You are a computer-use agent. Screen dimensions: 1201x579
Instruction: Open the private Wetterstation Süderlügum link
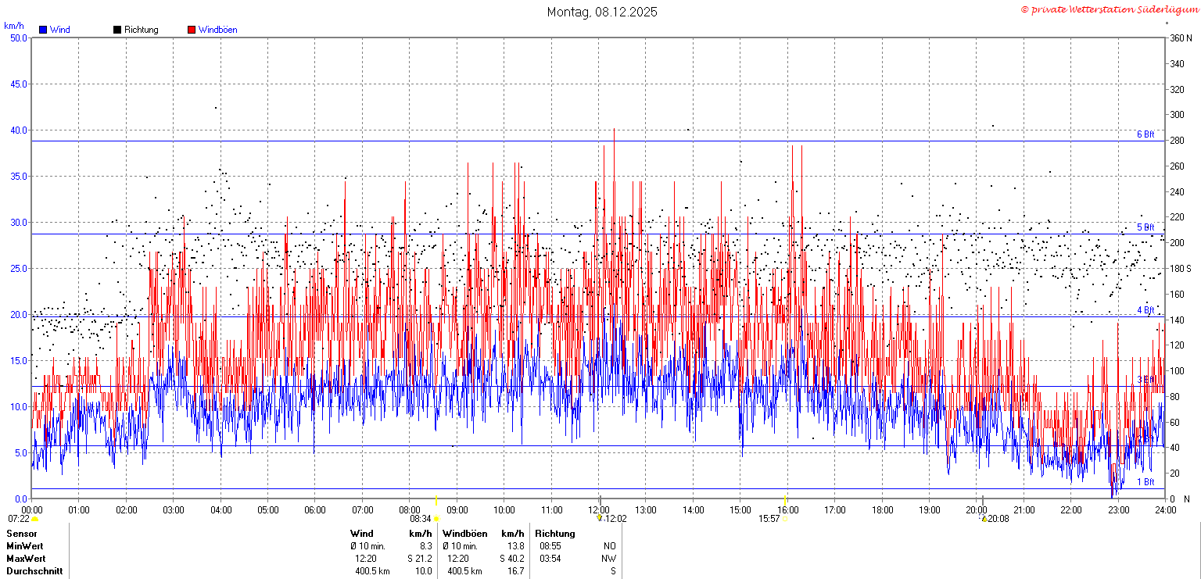click(1109, 9)
